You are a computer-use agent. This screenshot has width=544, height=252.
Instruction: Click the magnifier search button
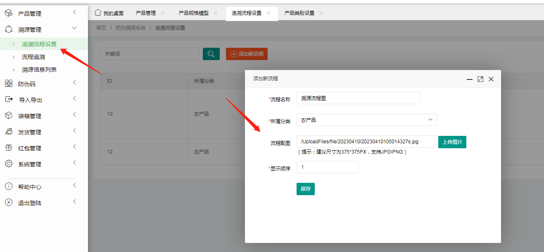point(211,54)
